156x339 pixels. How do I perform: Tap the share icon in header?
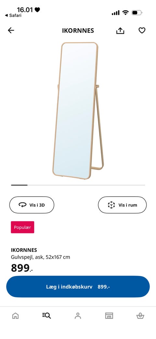(x=120, y=31)
